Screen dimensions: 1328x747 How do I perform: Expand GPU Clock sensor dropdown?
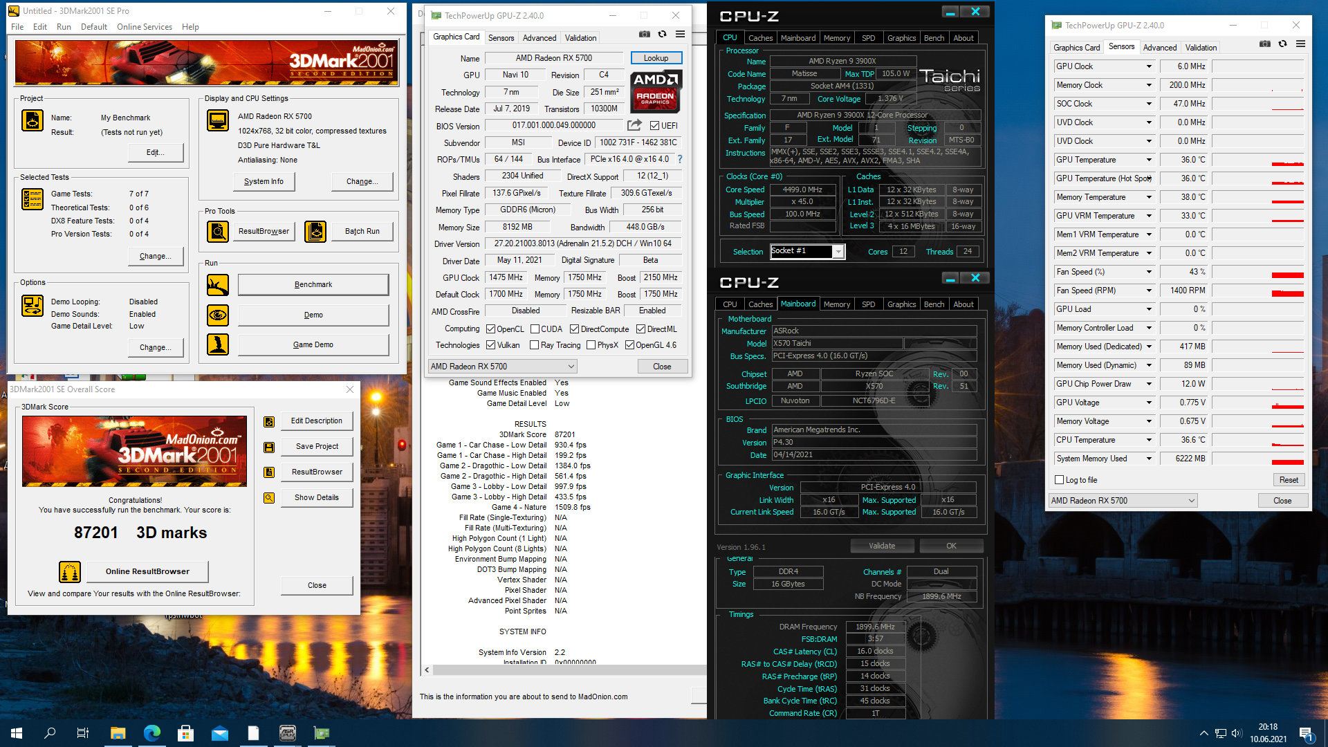click(1149, 67)
